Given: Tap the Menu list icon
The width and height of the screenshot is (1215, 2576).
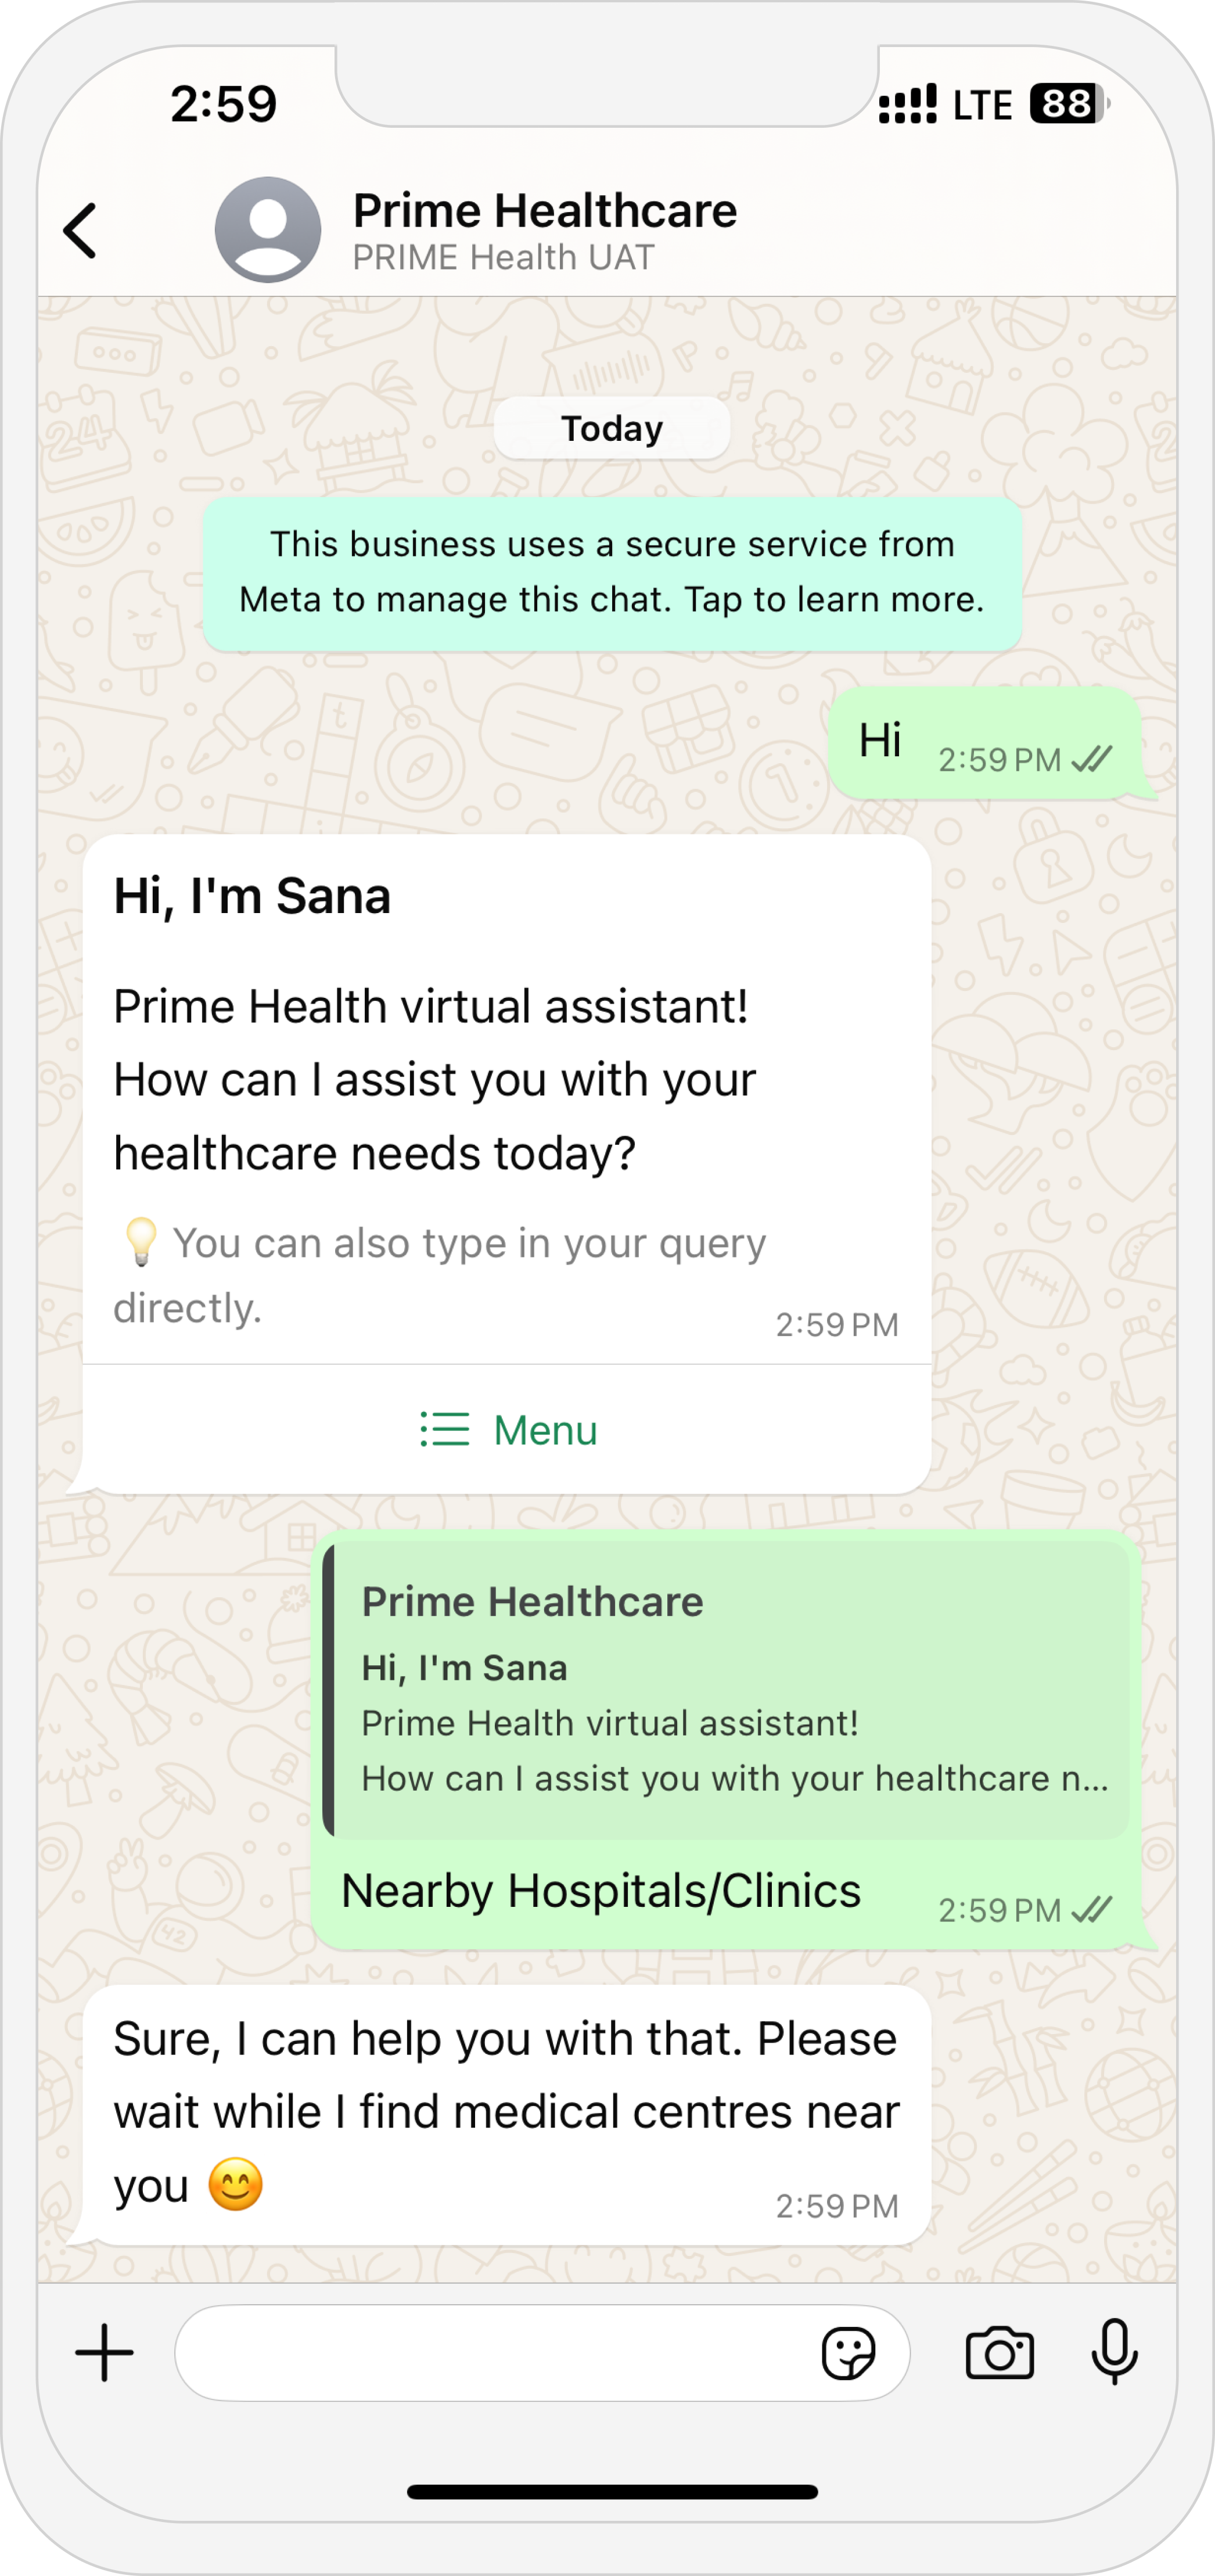Looking at the screenshot, I should coord(444,1429).
